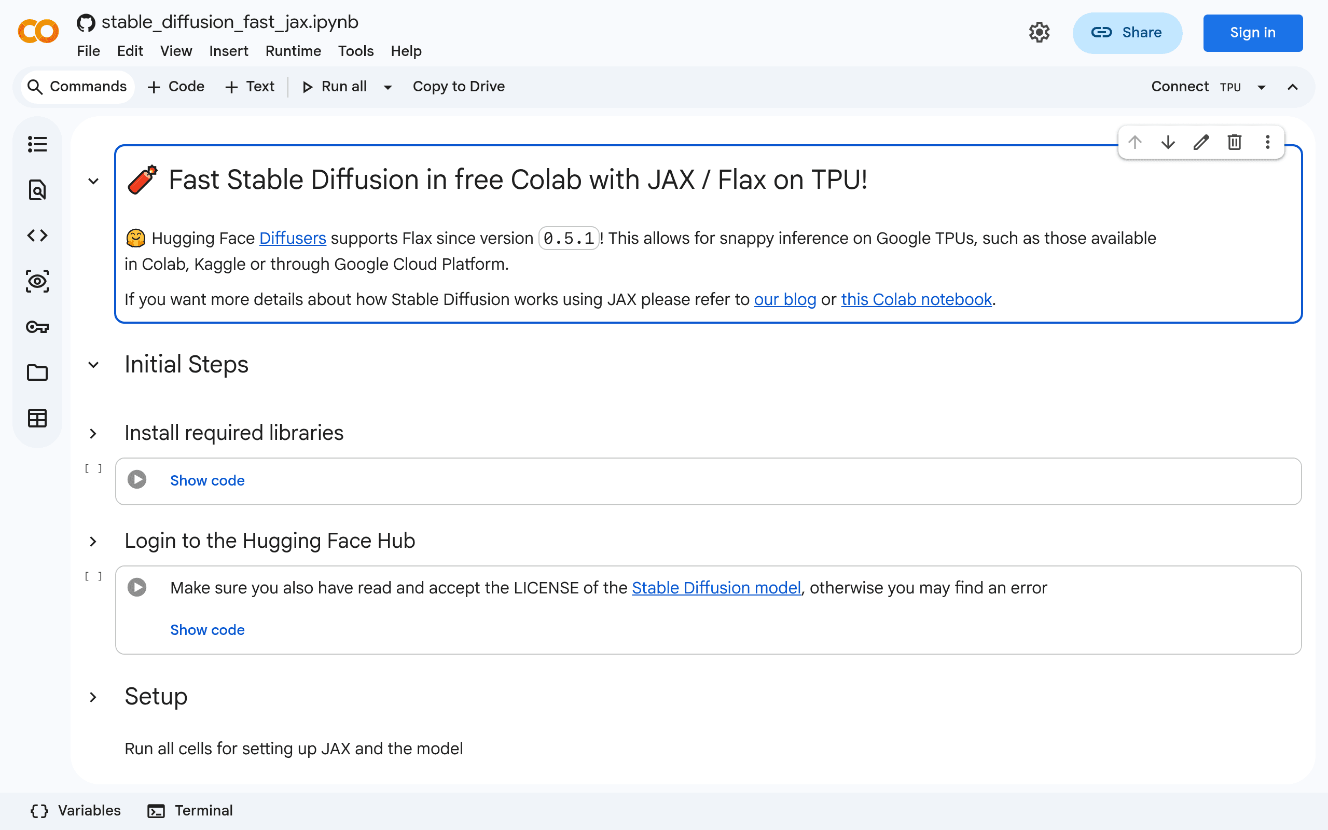Viewport: 1328px width, 830px height.
Task: Open the Stable Diffusion model link
Action: coord(716,588)
